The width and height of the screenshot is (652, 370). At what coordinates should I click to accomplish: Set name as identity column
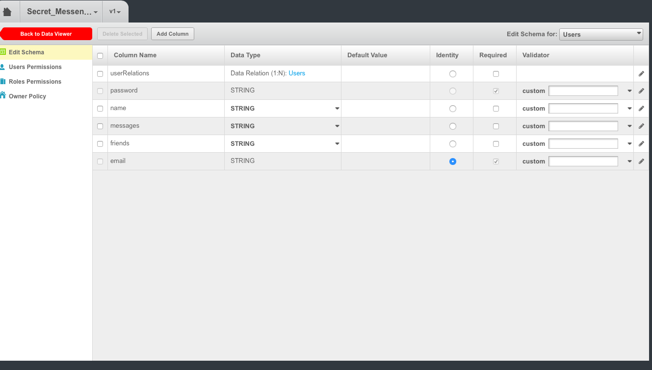coord(452,109)
